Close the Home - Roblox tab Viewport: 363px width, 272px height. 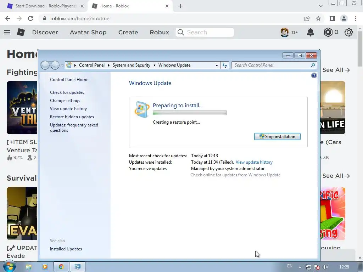pyautogui.click(x=167, y=6)
